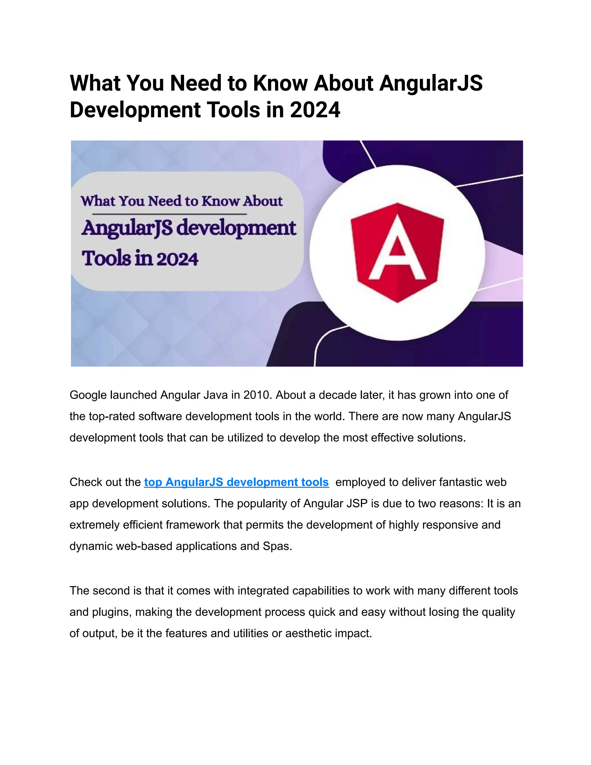Click the banner text 'Tools in 2024'

[x=140, y=258]
